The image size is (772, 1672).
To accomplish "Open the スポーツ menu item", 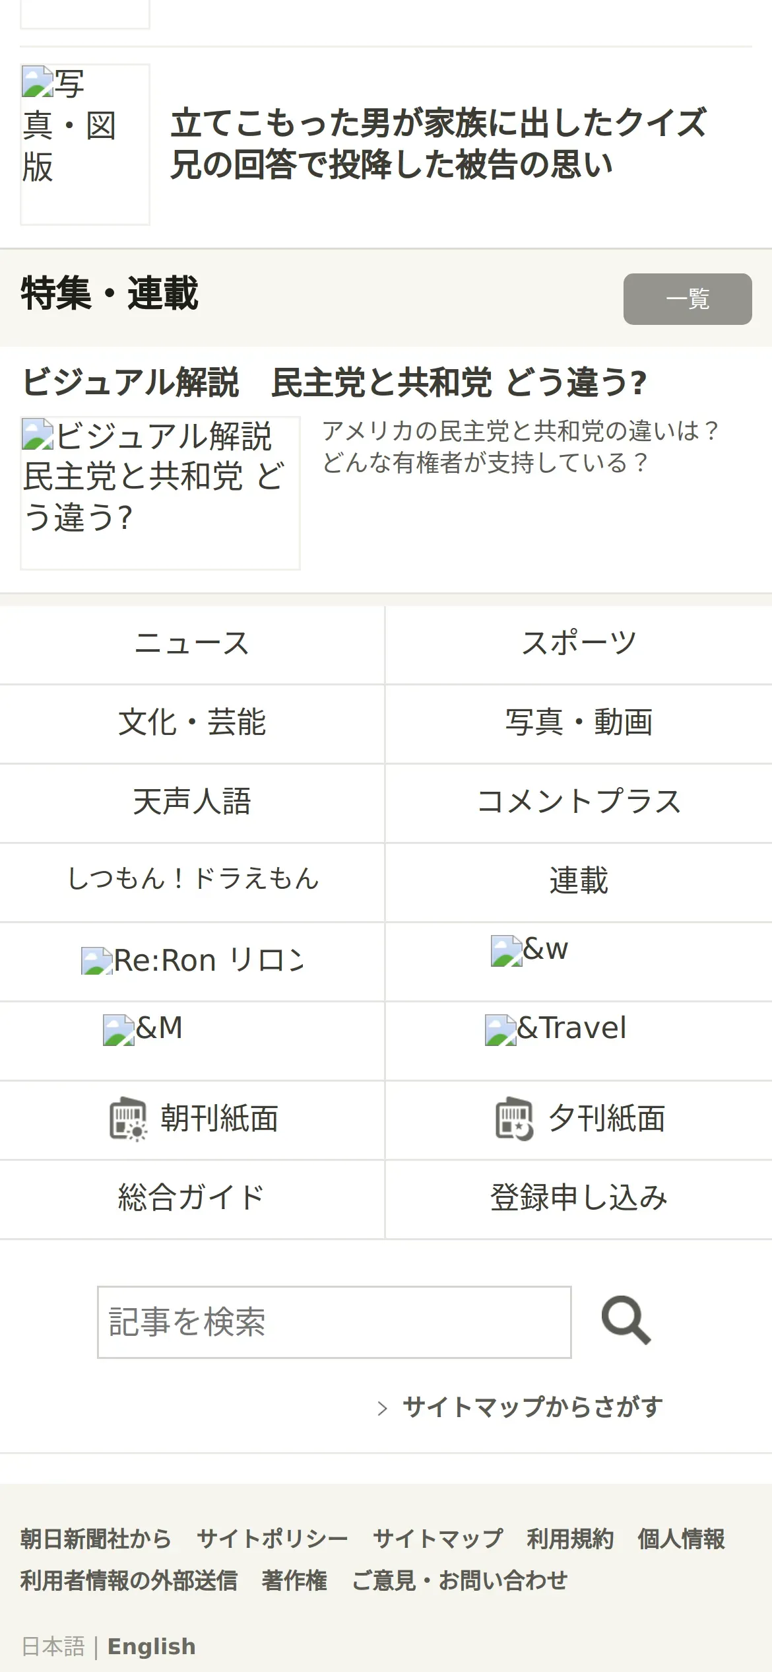I will point(579,644).
